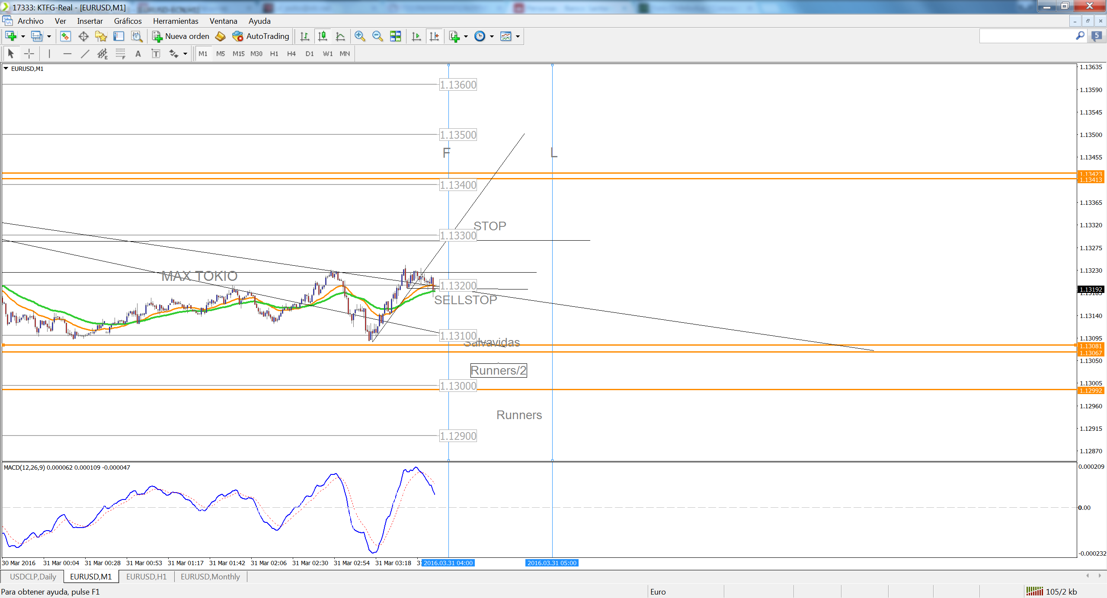The width and height of the screenshot is (1107, 598).
Task: Click the text label tool 'A'
Action: [138, 54]
